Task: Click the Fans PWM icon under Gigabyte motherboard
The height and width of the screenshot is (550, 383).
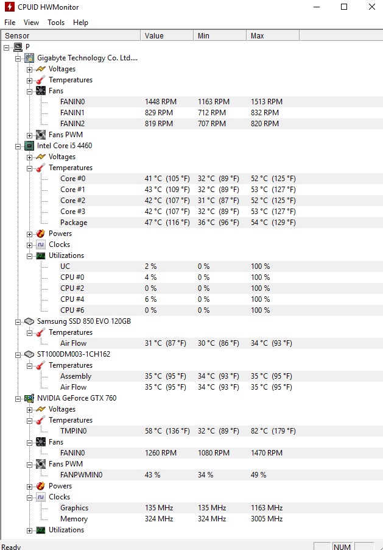Action: pyautogui.click(x=40, y=135)
